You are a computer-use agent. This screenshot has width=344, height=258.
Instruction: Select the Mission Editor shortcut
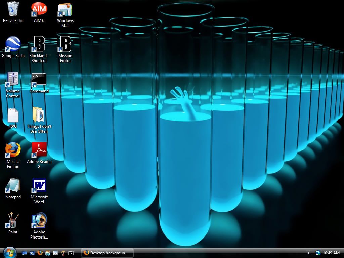point(65,45)
